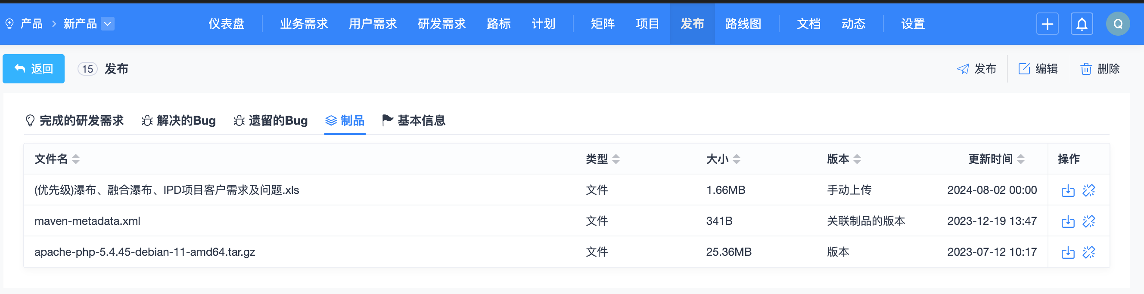Open the 研发需求 nav item
This screenshot has width=1144, height=294.
tap(441, 24)
